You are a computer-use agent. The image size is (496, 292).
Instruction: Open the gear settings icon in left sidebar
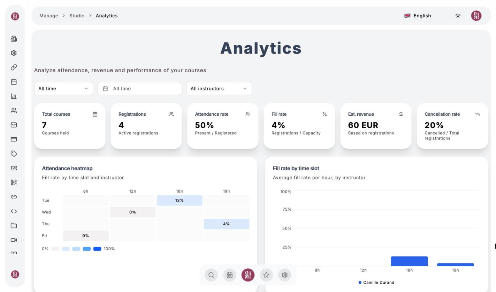pos(14,53)
